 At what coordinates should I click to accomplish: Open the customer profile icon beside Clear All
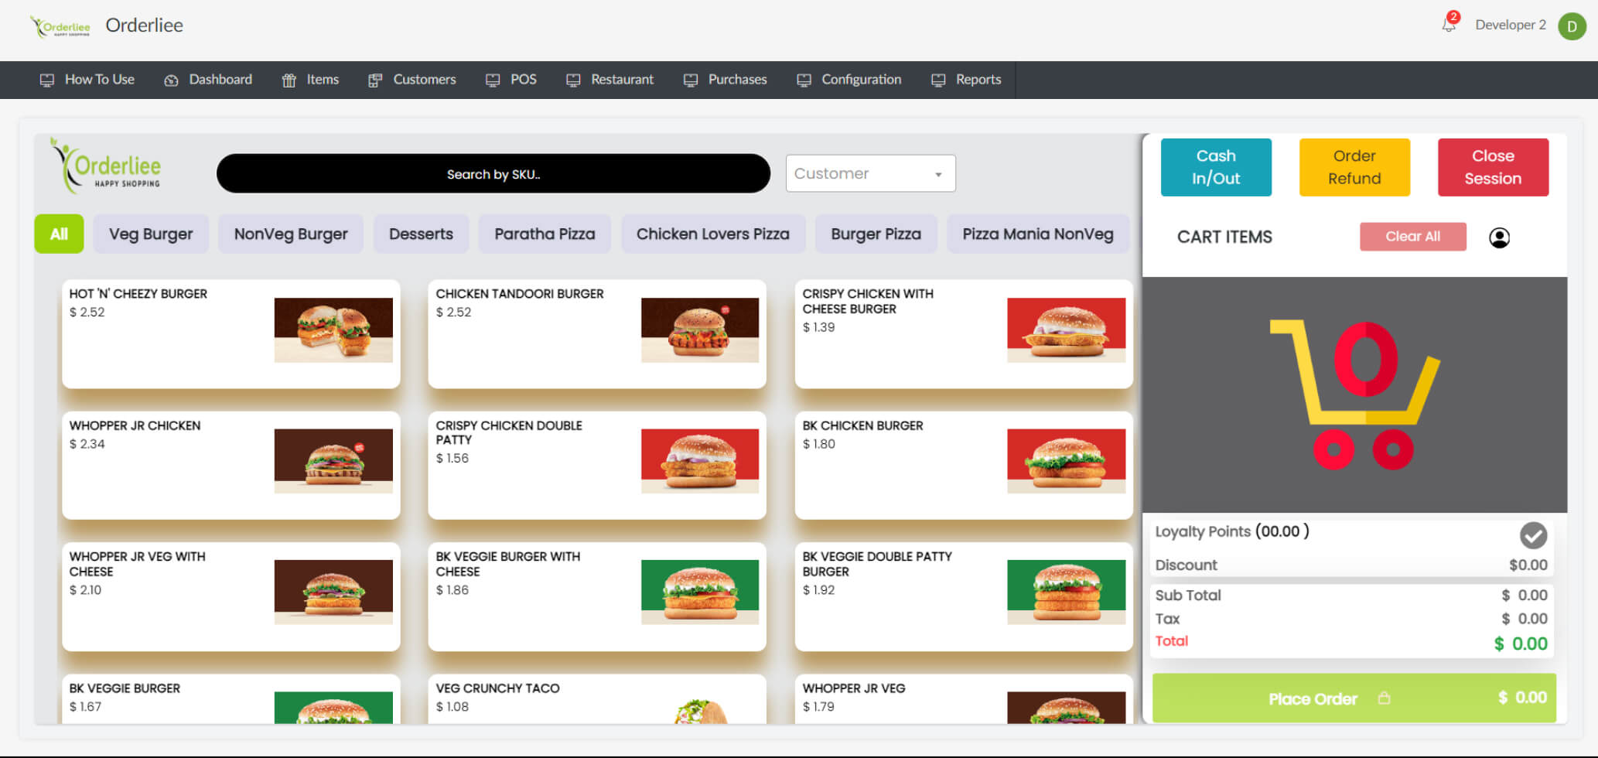[1501, 238]
